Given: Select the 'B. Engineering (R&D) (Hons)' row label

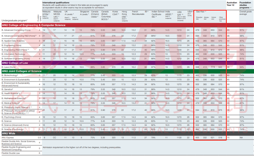Looking at the screenshot, I should [x=15, y=50].
